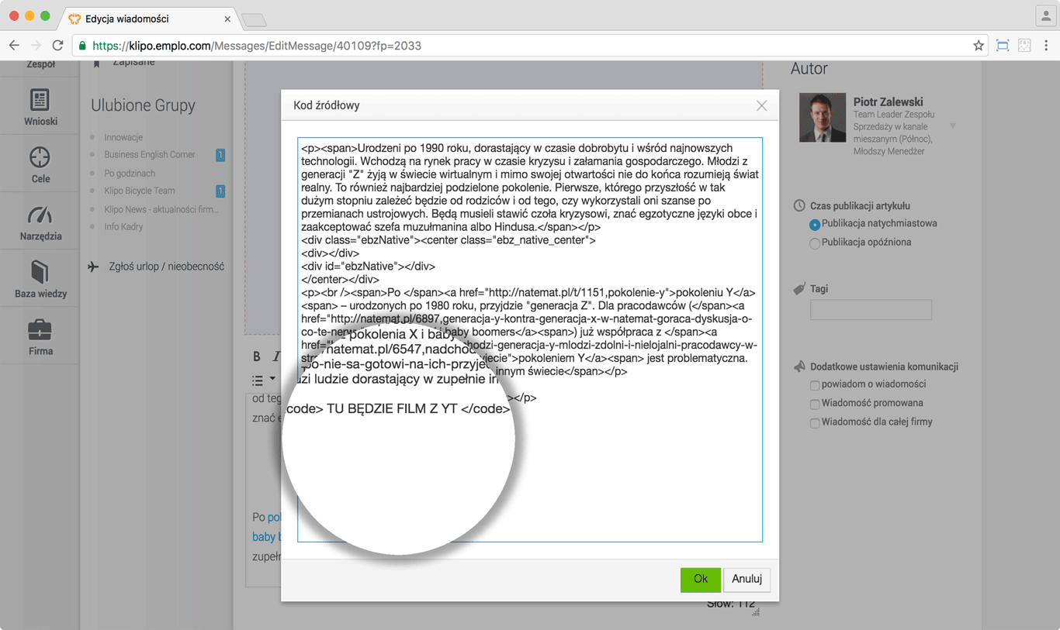This screenshot has width=1060, height=630.
Task: Click Zgłoś urlop / nieobecność link
Action: click(x=166, y=267)
